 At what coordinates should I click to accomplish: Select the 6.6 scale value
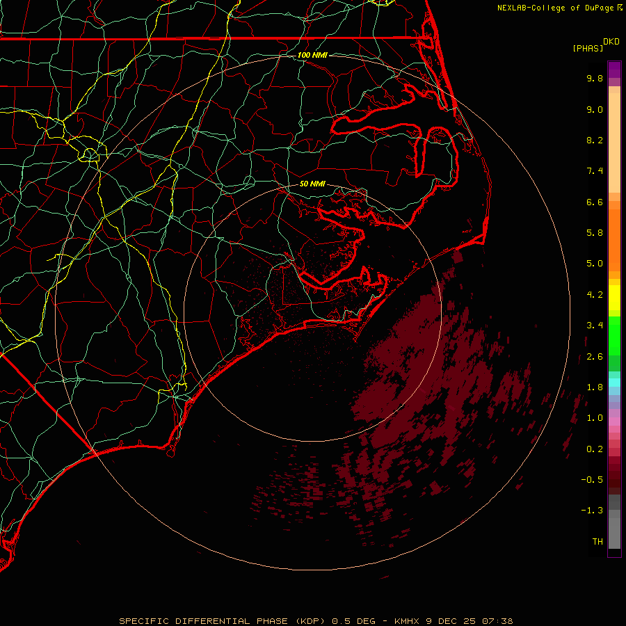[x=595, y=202]
